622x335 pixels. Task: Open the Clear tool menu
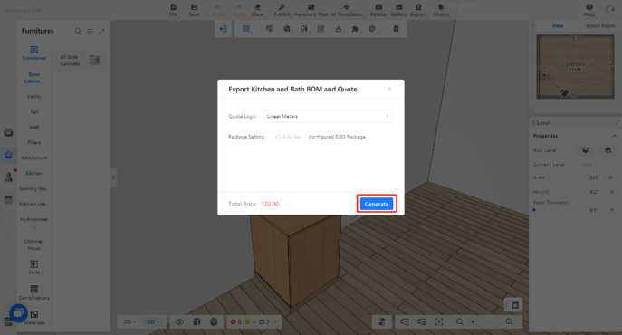click(x=258, y=10)
